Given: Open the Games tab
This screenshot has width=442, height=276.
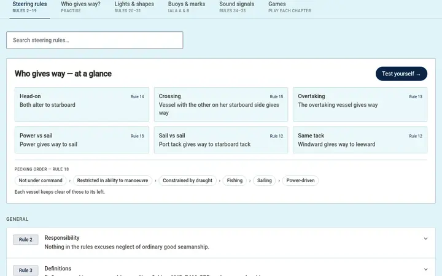Looking at the screenshot, I should click(x=290, y=7).
